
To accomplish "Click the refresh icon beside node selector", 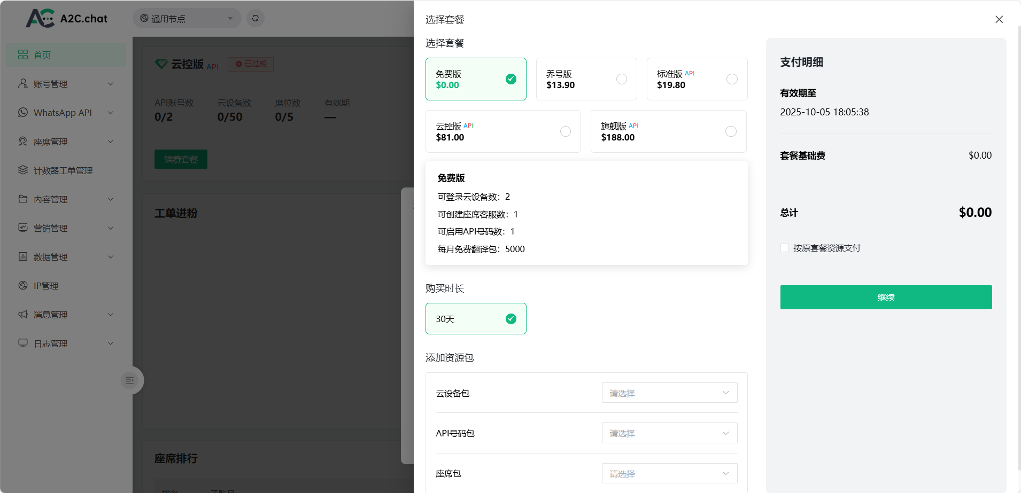I will 256,18.
